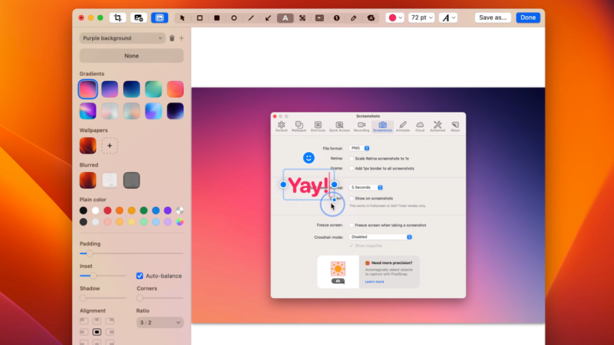
Task: Click the plus icon to add a preset
Action: (x=182, y=38)
